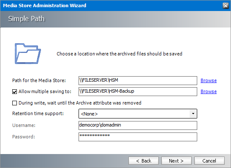This screenshot has width=231, height=168.
Task: Expand the Retention time support dropdown arrow
Action: click(193, 114)
